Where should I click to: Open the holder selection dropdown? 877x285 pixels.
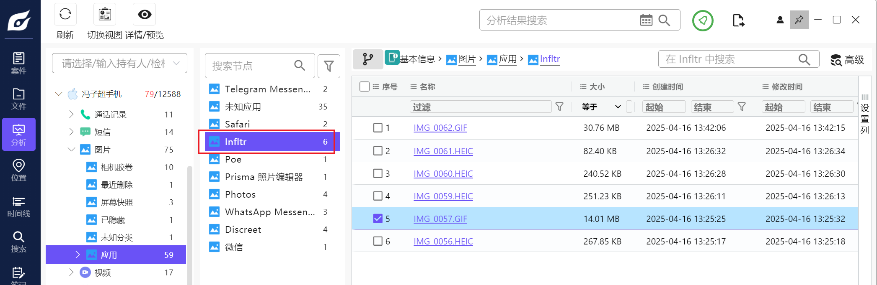pyautogui.click(x=119, y=63)
